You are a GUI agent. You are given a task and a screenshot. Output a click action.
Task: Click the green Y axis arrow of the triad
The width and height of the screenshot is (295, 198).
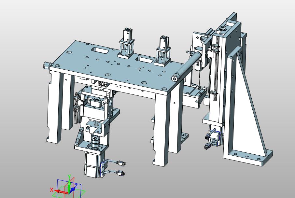(x=69, y=186)
